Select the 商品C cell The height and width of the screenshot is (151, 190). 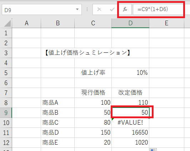pyautogui.click(x=58, y=123)
